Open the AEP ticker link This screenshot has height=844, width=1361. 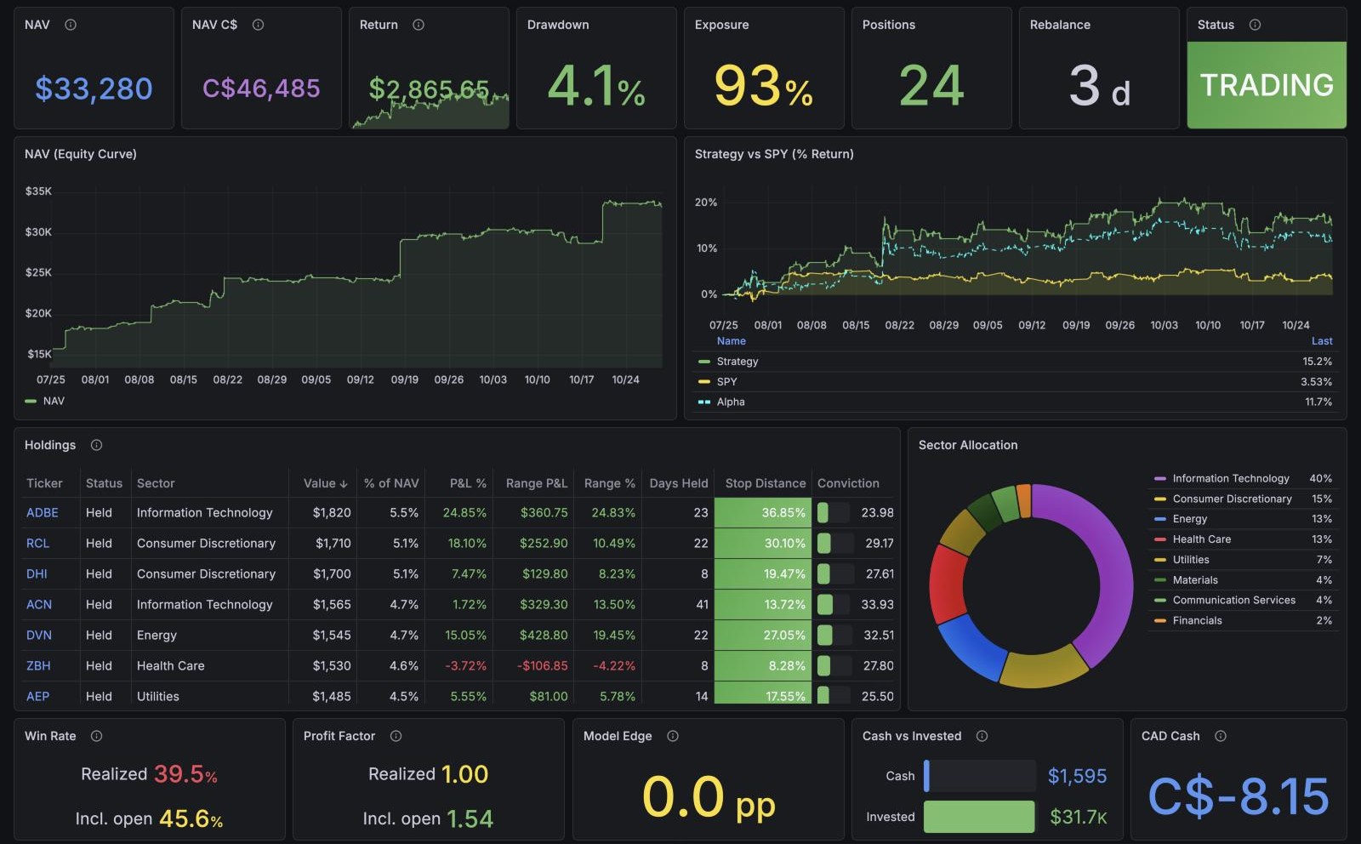tap(37, 696)
